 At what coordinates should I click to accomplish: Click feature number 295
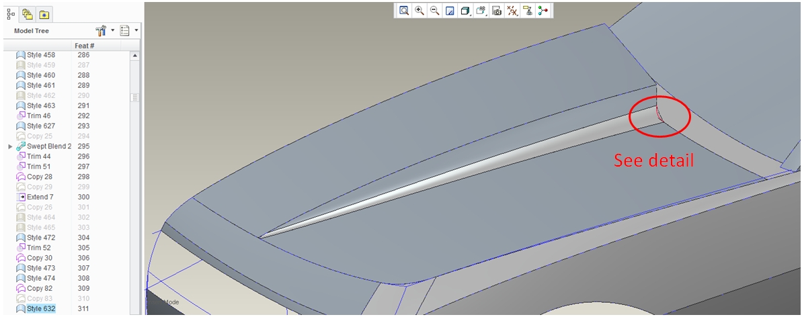(83, 146)
